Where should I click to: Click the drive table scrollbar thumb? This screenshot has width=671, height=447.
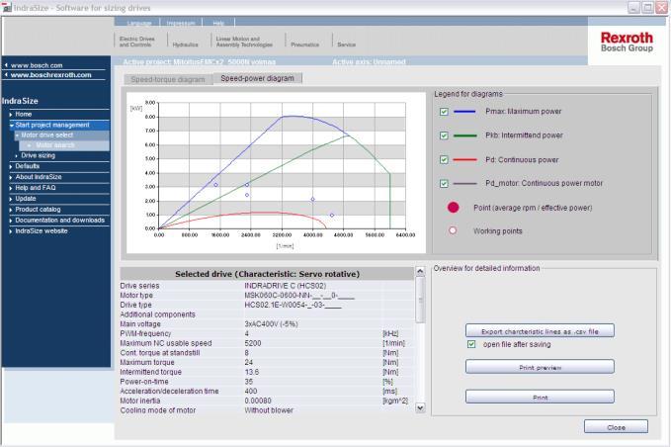420,300
